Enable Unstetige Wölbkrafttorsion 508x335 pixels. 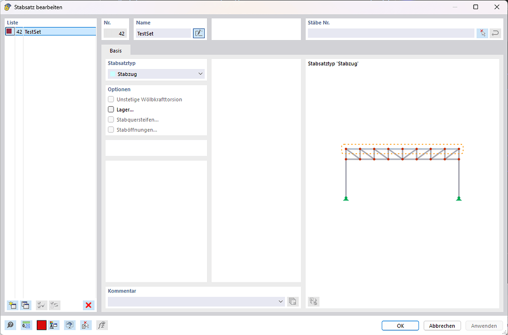(111, 99)
